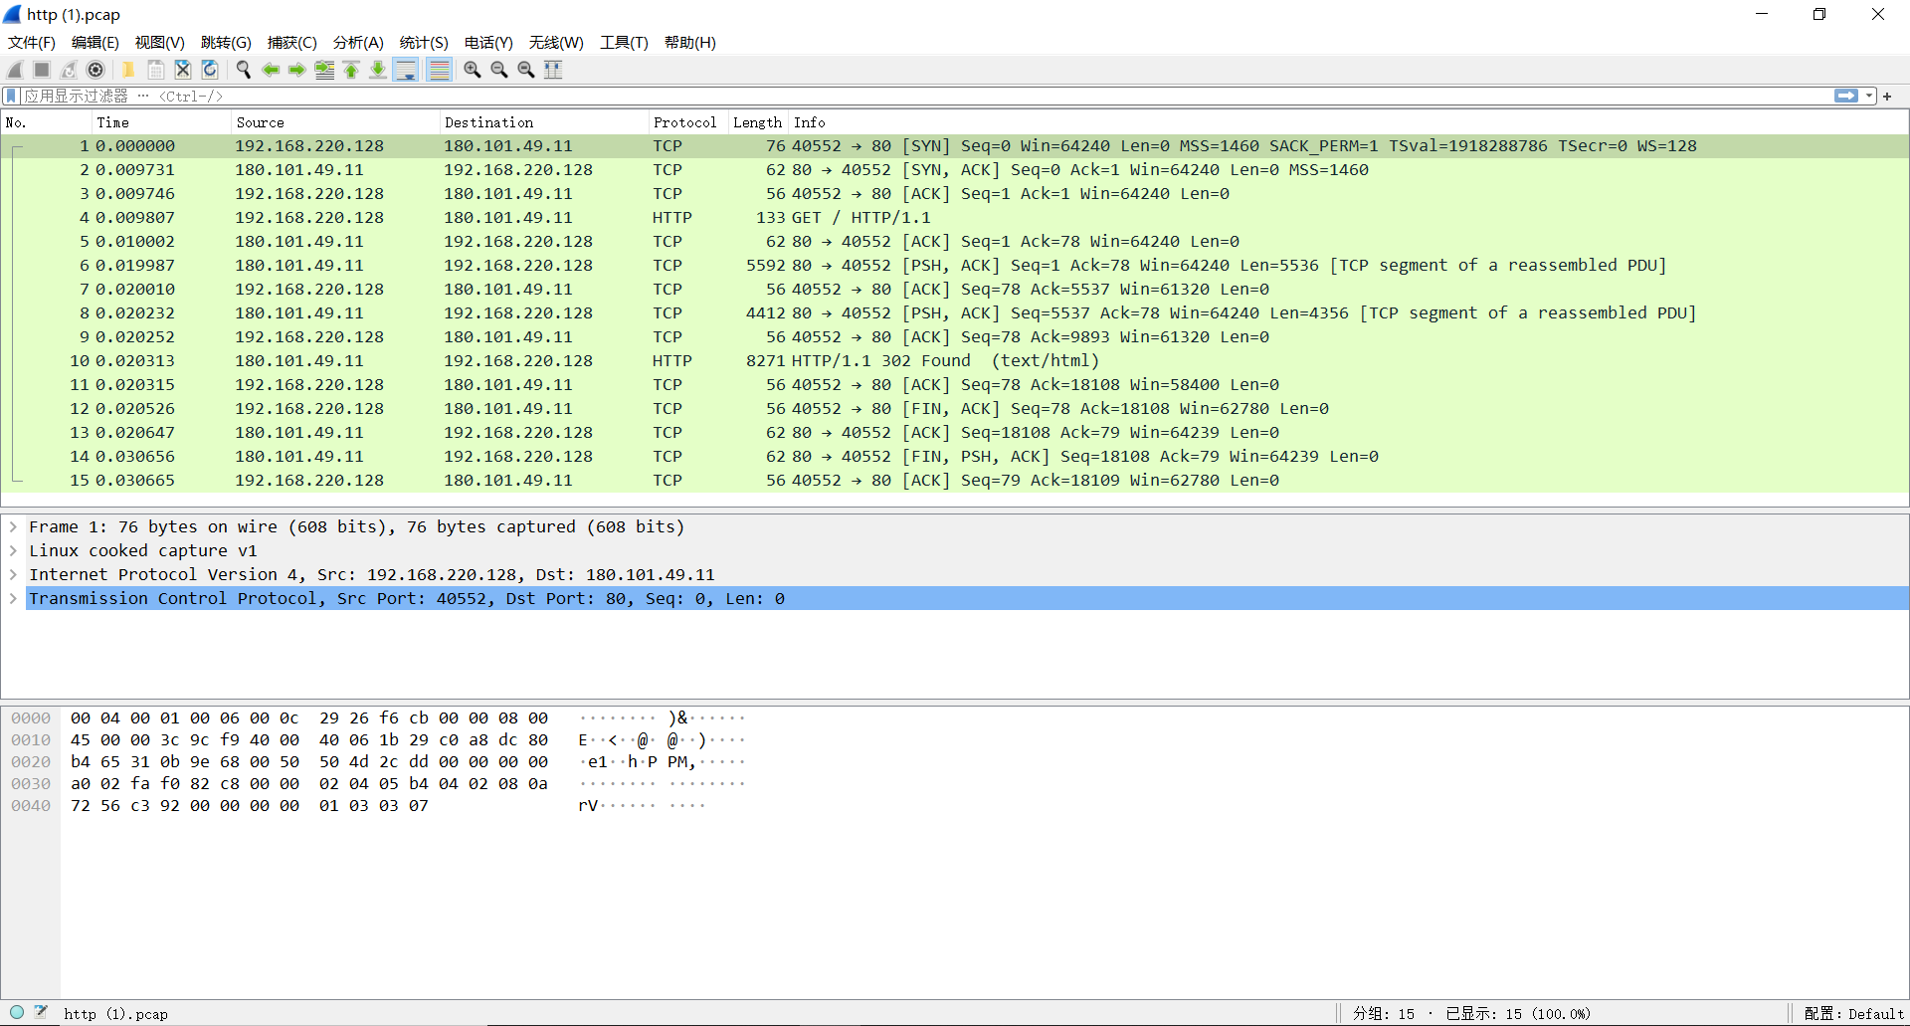The image size is (1910, 1026).
Task: Sort by the No. column header
Action: 46,122
